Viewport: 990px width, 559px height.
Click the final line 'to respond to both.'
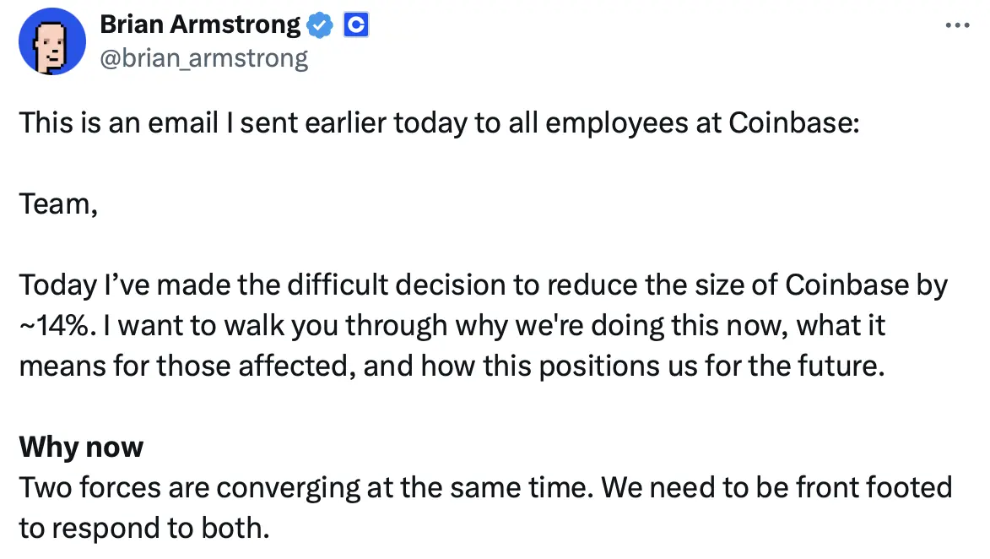144,528
